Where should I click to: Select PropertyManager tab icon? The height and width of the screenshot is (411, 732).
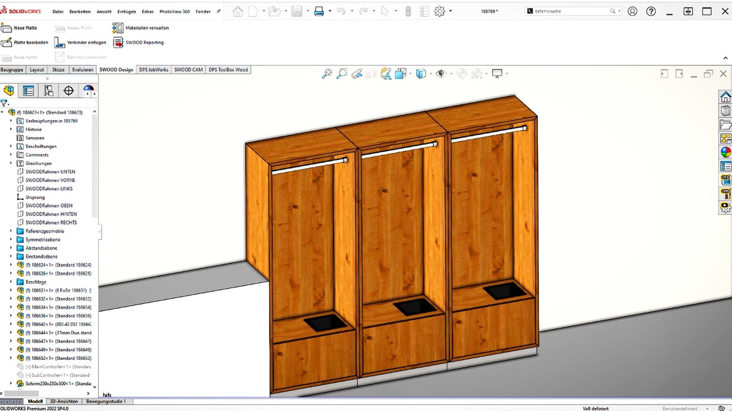tap(29, 91)
